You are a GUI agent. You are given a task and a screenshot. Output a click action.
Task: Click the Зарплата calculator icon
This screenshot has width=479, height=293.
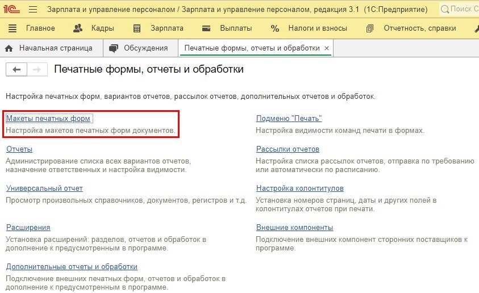click(137, 28)
